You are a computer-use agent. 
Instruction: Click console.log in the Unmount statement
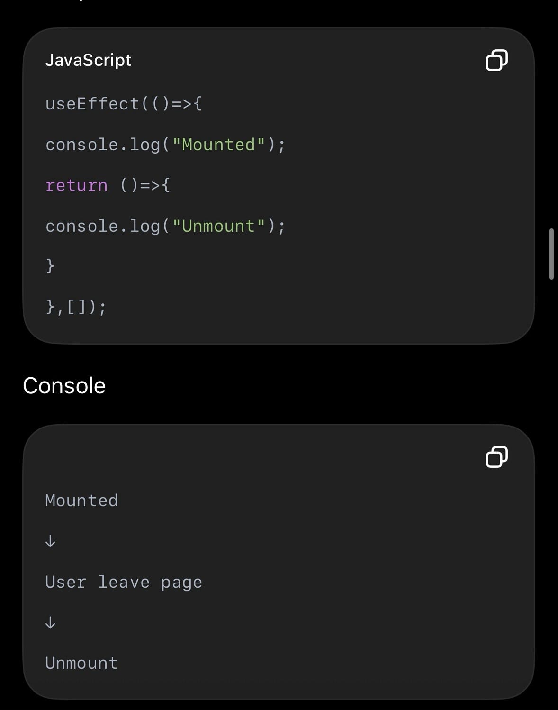103,226
